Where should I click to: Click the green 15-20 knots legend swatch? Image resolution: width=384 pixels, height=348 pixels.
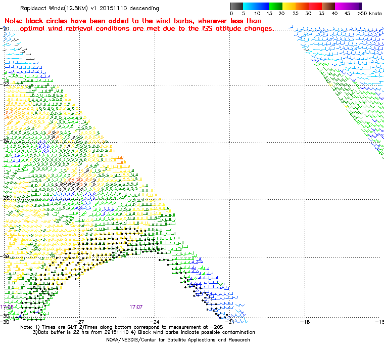[276, 6]
